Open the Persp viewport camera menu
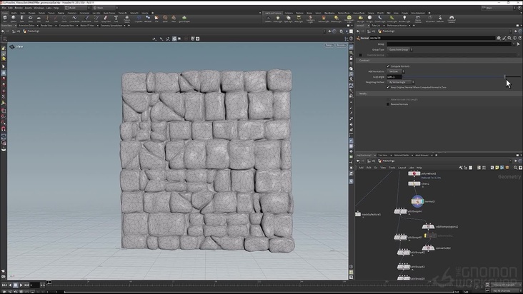 [x=329, y=45]
